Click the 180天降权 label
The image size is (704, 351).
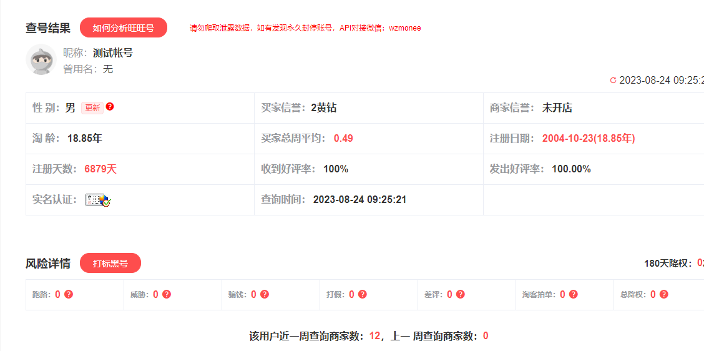pos(669,264)
